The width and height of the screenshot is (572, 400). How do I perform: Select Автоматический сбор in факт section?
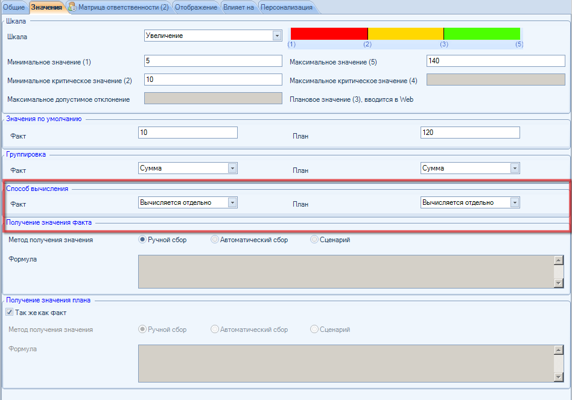coord(215,240)
